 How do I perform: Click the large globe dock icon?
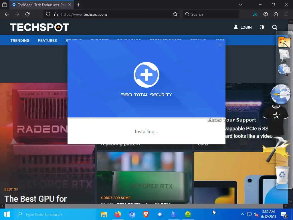(x=280, y=94)
